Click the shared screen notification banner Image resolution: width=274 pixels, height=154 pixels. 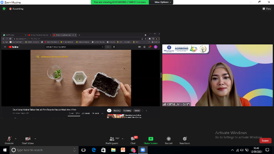[x=120, y=2]
